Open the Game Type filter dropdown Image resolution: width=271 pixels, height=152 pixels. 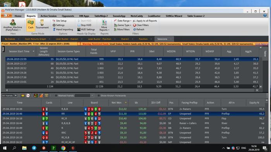(x=123, y=25)
